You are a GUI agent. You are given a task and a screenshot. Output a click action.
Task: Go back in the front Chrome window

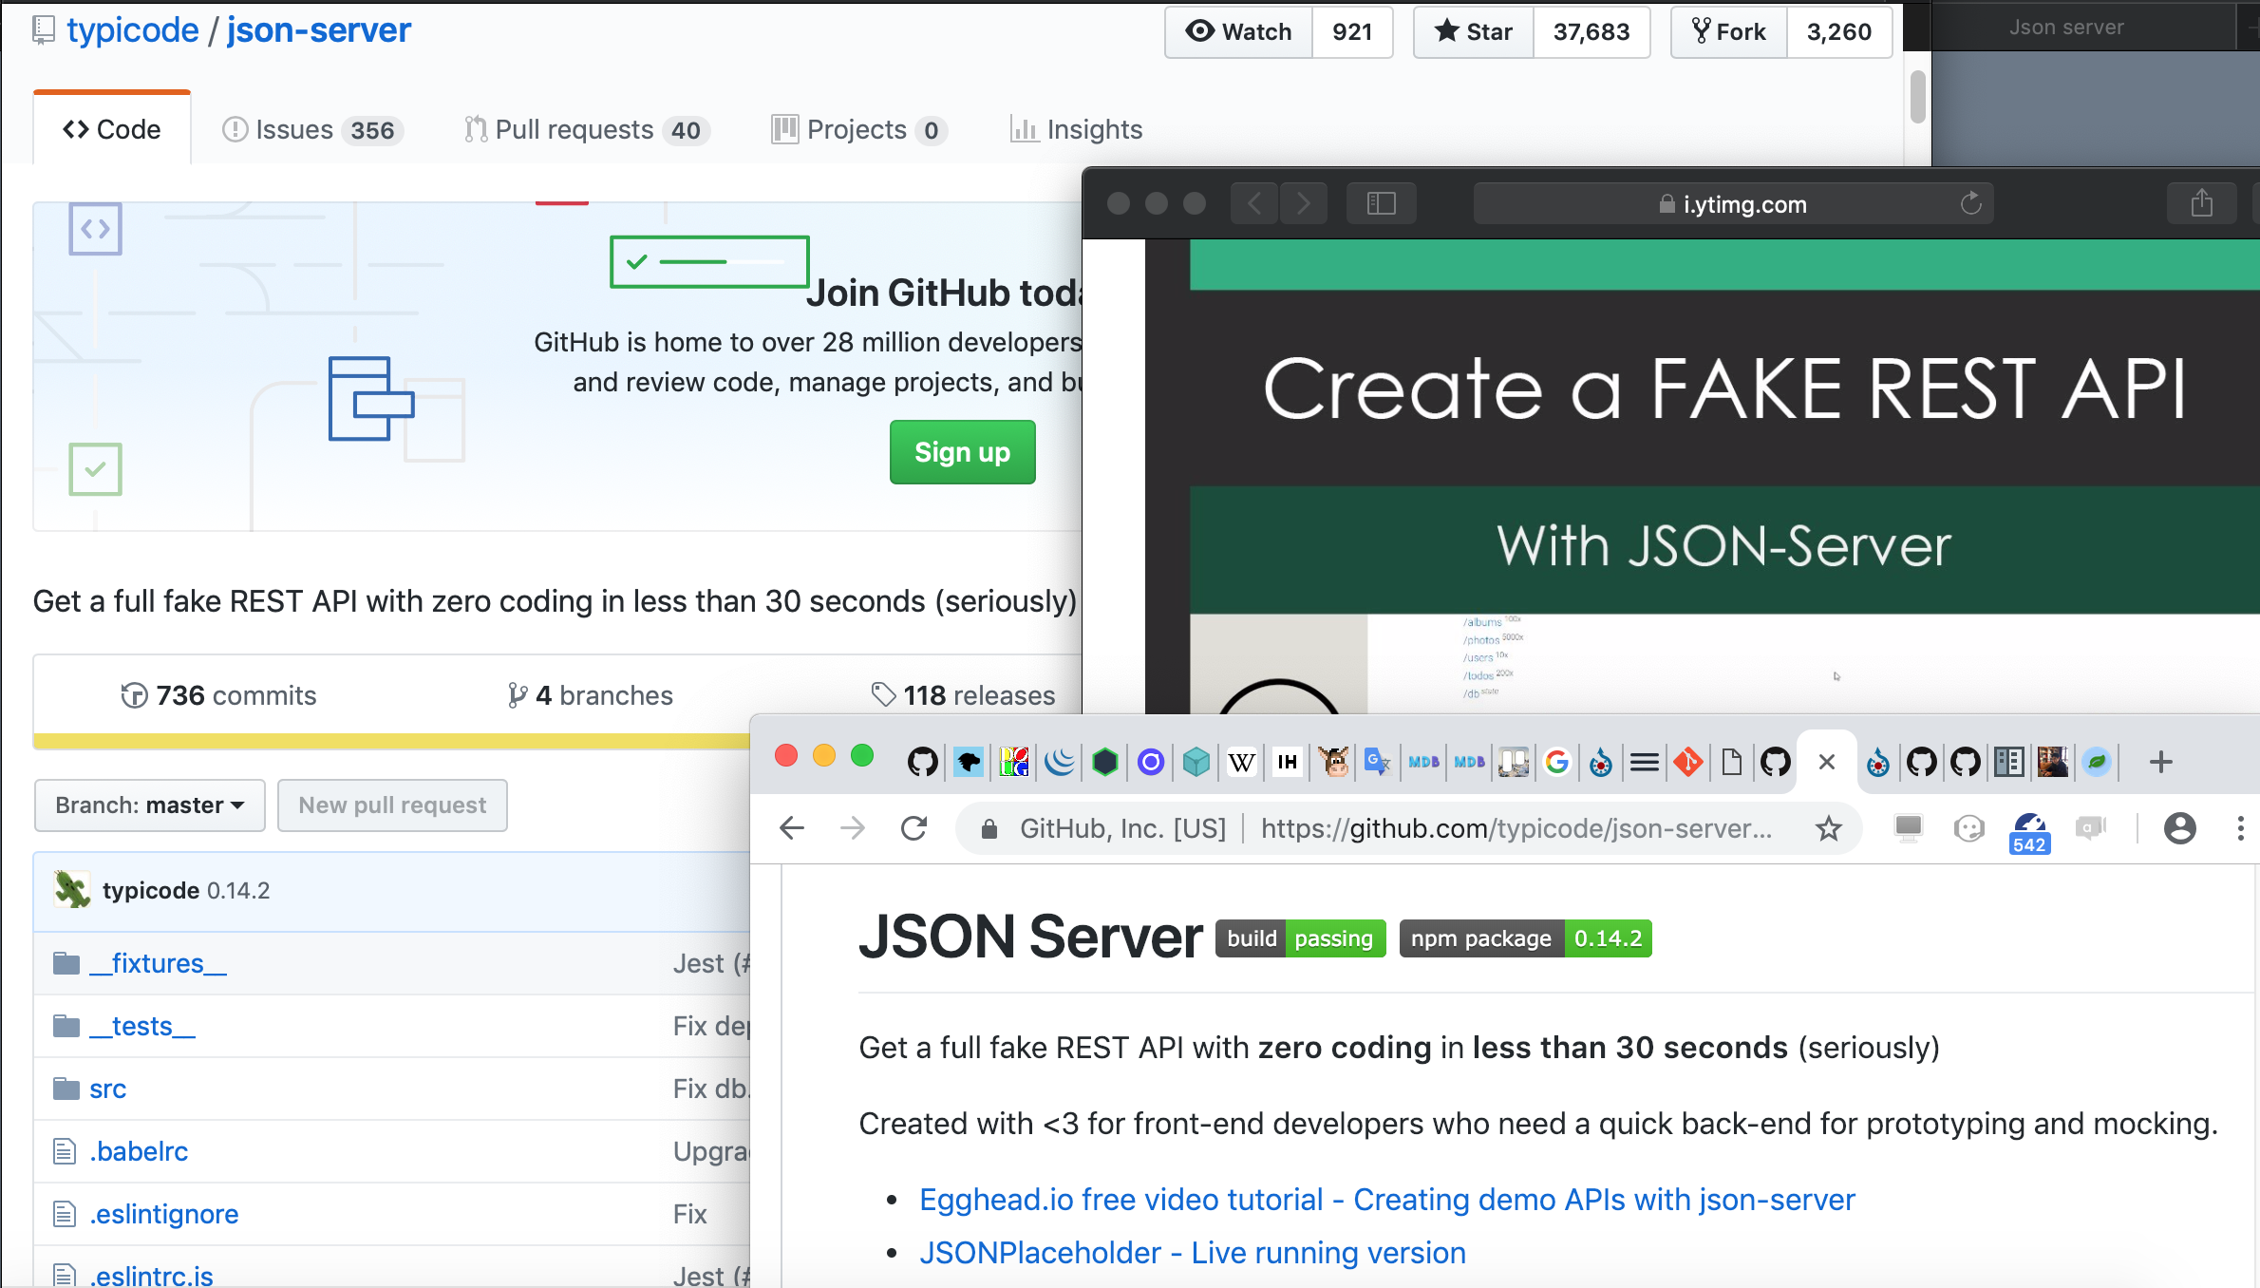click(791, 828)
